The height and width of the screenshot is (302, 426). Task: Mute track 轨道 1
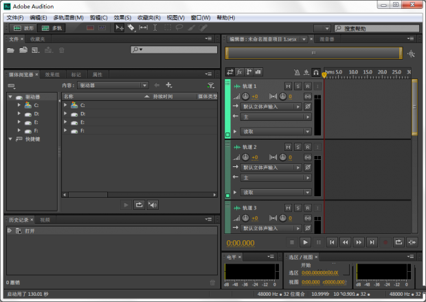pyautogui.click(x=289, y=86)
